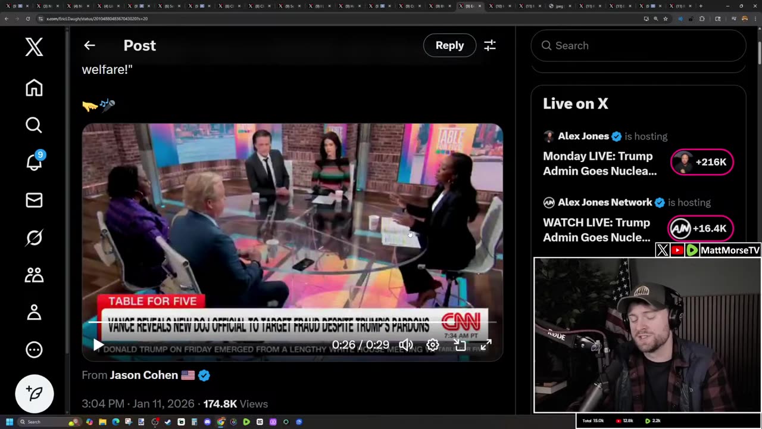The image size is (762, 429).
Task: Open Messages envelope in the sidebar
Action: [x=34, y=200]
